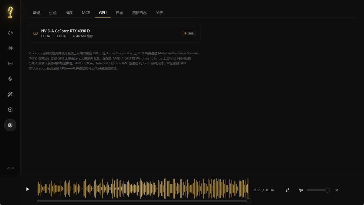Toggle loop playback in the audio player
Viewport: 364px width, 205px height.
click(288, 190)
